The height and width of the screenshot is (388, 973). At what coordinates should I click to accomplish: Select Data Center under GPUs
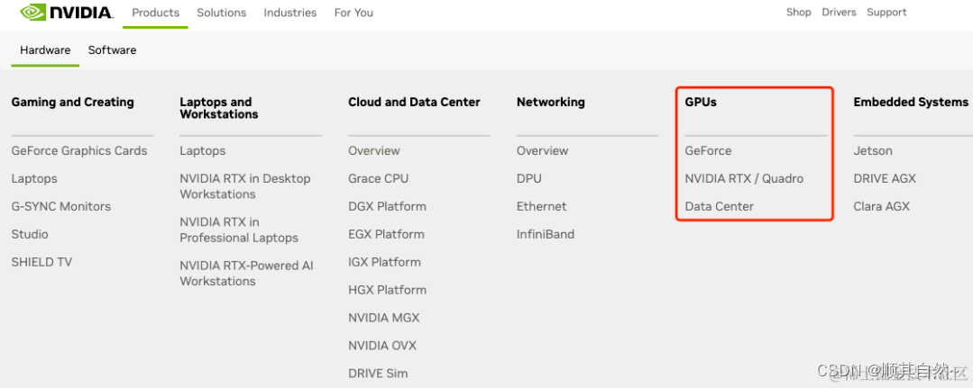click(719, 207)
